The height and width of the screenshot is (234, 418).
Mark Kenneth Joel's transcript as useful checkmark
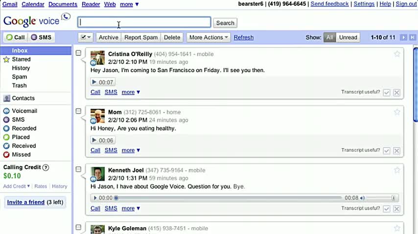tap(387, 209)
